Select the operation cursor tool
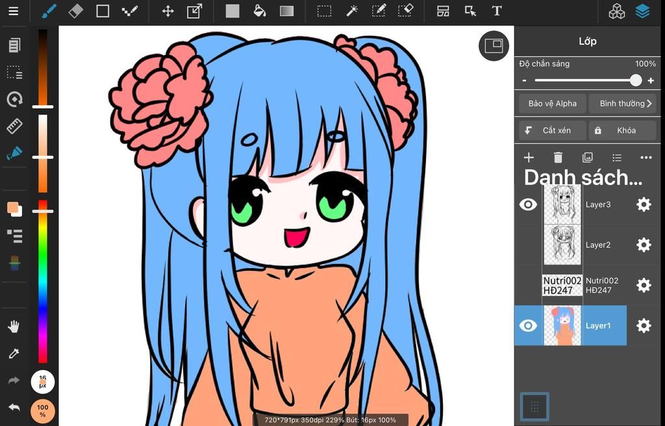 470,11
